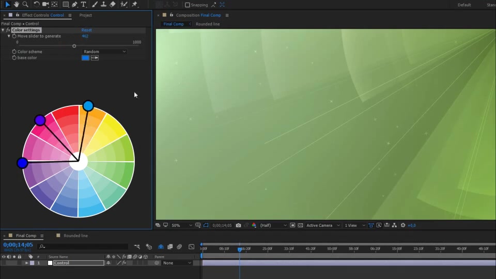Toggle Hide Shy Layers in timeline
Viewport: 496px width, 279px height.
click(161, 246)
